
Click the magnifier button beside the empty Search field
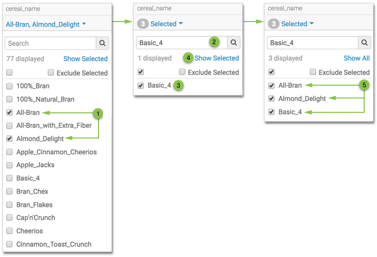103,44
